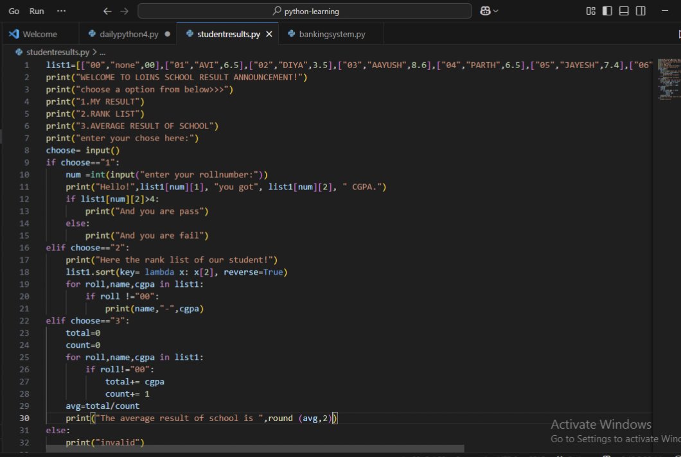Switch to the Welcome tab

point(40,34)
